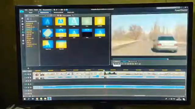Lock the first audio track
This screenshot has height=109, width=195.
click(x=30, y=78)
